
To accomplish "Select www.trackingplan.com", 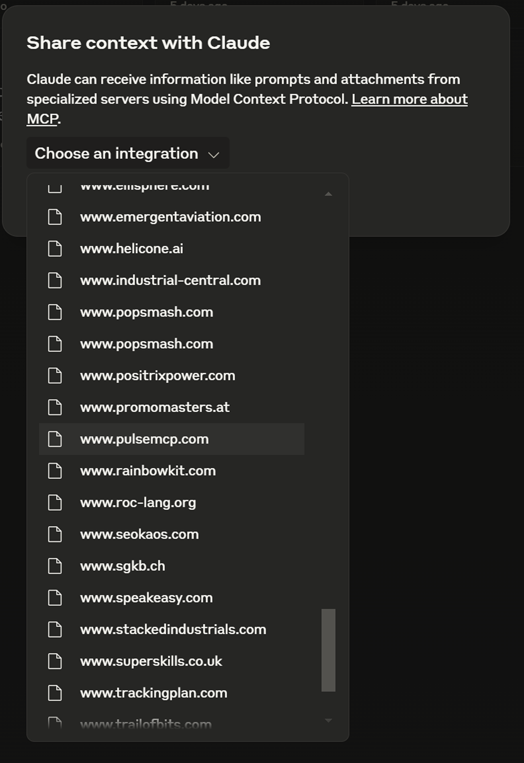I will [171, 693].
